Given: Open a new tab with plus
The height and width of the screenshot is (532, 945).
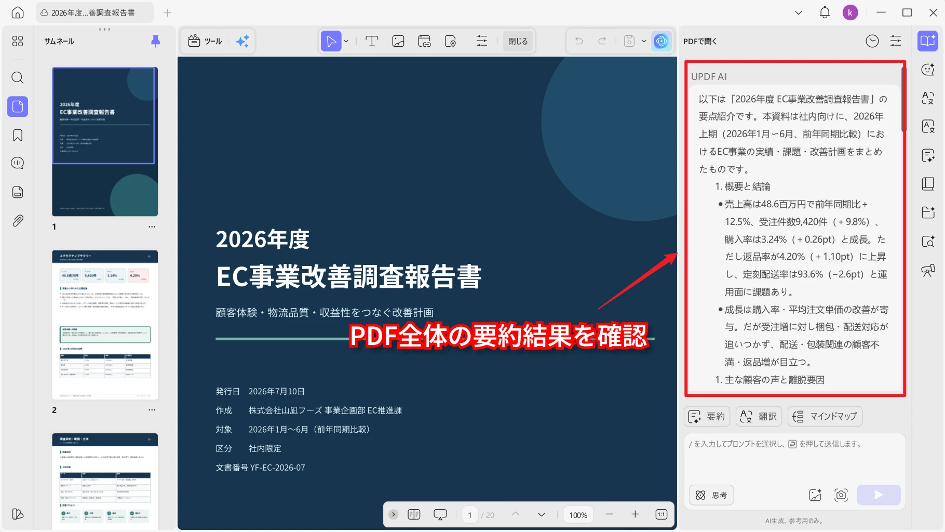Looking at the screenshot, I should (167, 13).
